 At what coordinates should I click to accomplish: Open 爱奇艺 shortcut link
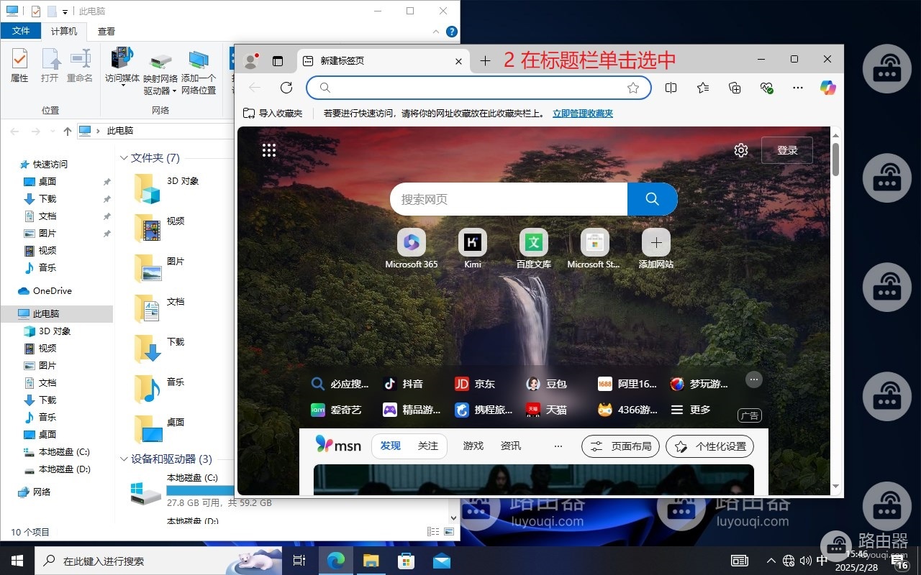click(336, 410)
